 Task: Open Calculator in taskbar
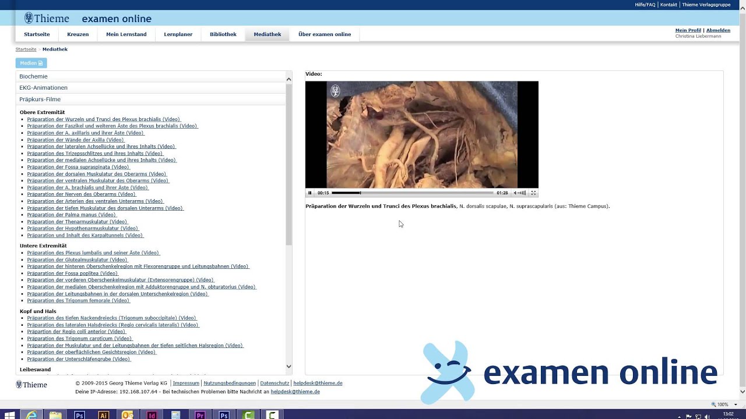pos(175,415)
